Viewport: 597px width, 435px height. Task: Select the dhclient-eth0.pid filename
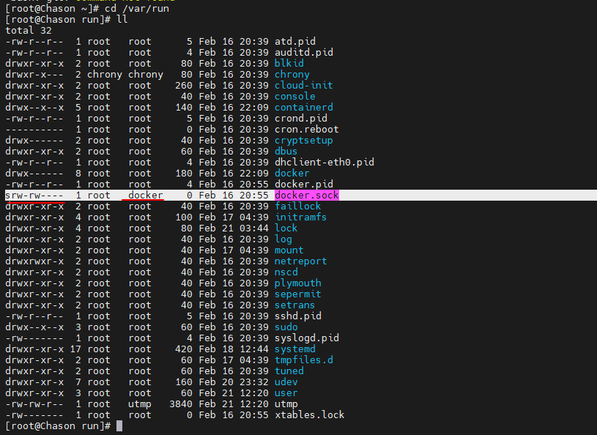tap(325, 162)
